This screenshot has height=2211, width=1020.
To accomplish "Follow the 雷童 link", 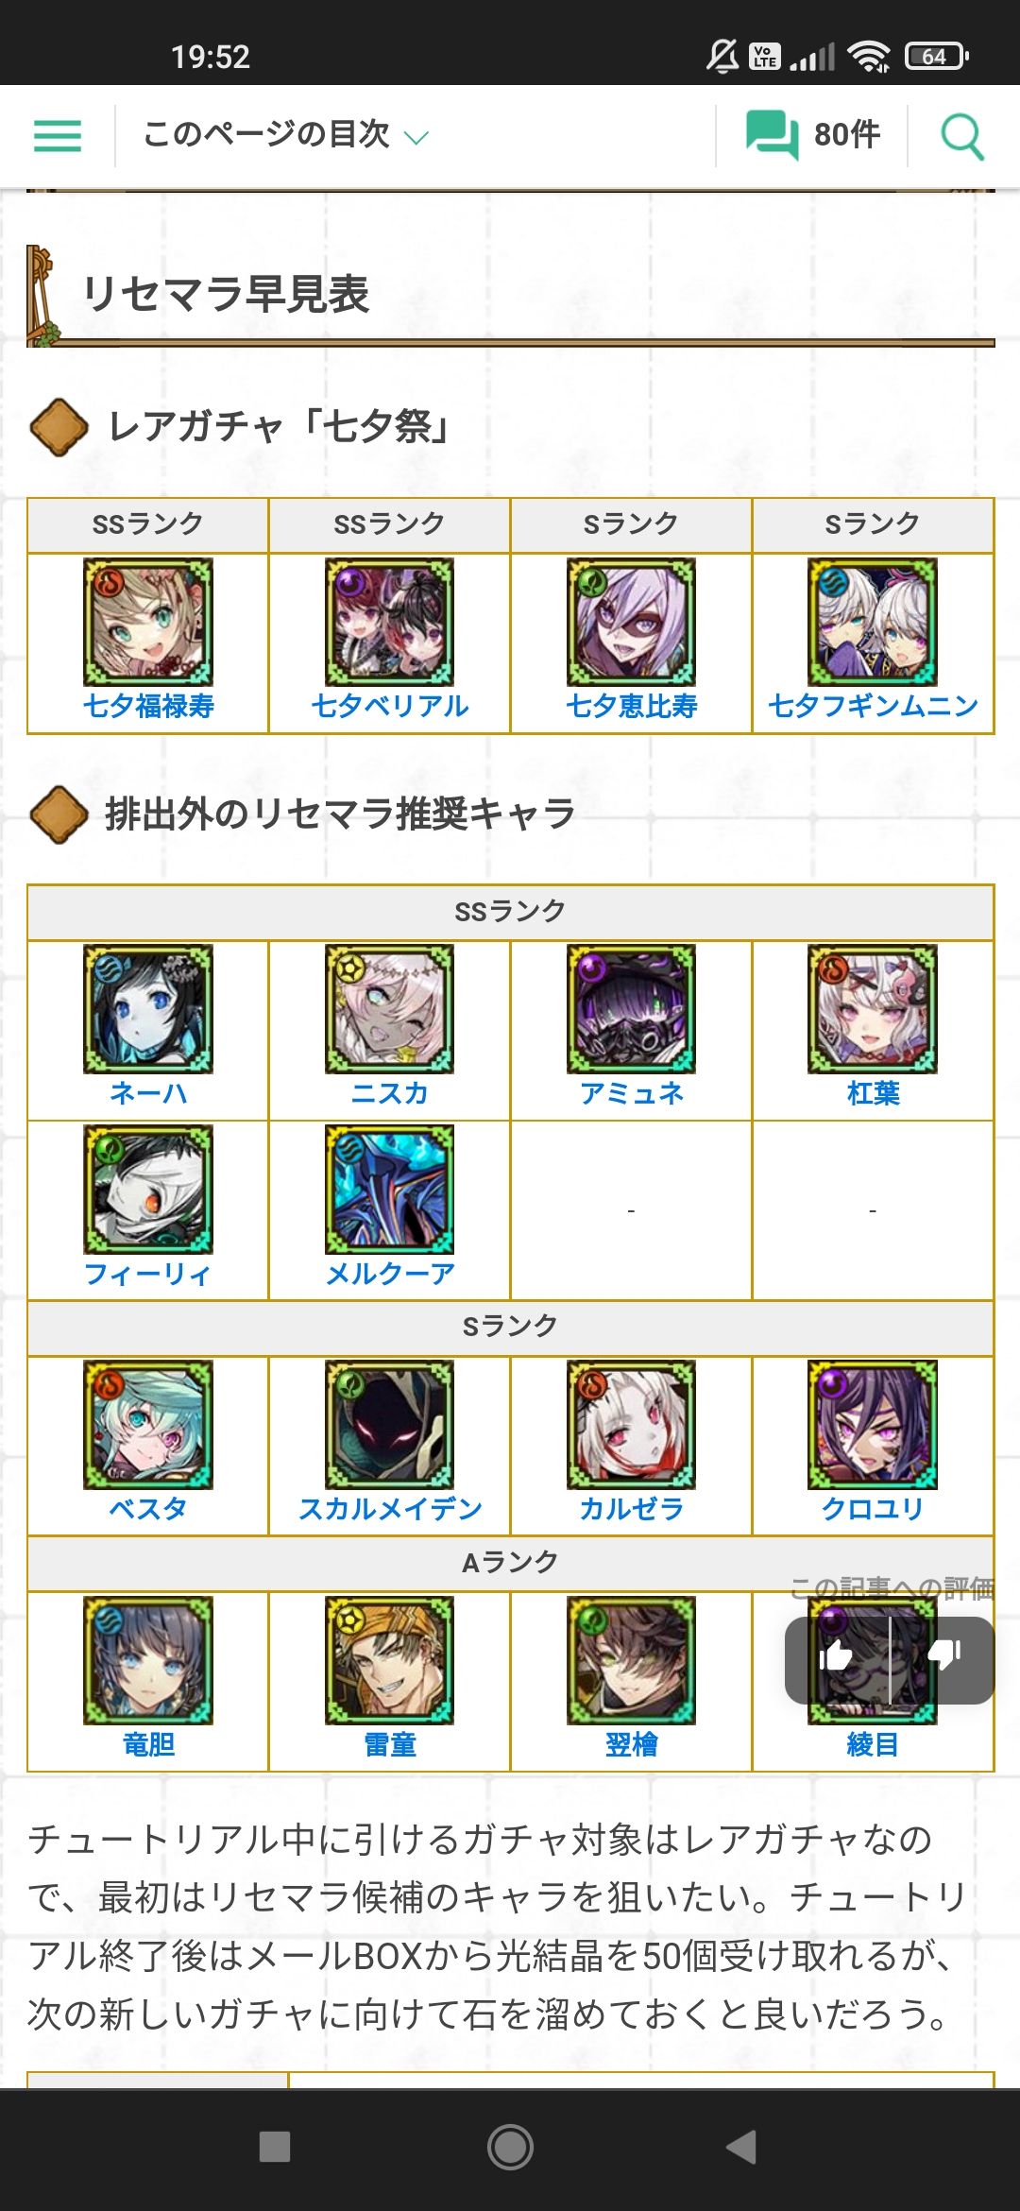I will pos(389,1744).
